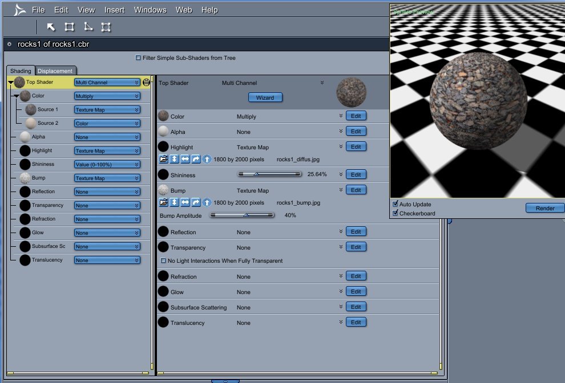Viewport: 565px width, 383px height.
Task: Open the View menu
Action: pyautogui.click(x=86, y=10)
